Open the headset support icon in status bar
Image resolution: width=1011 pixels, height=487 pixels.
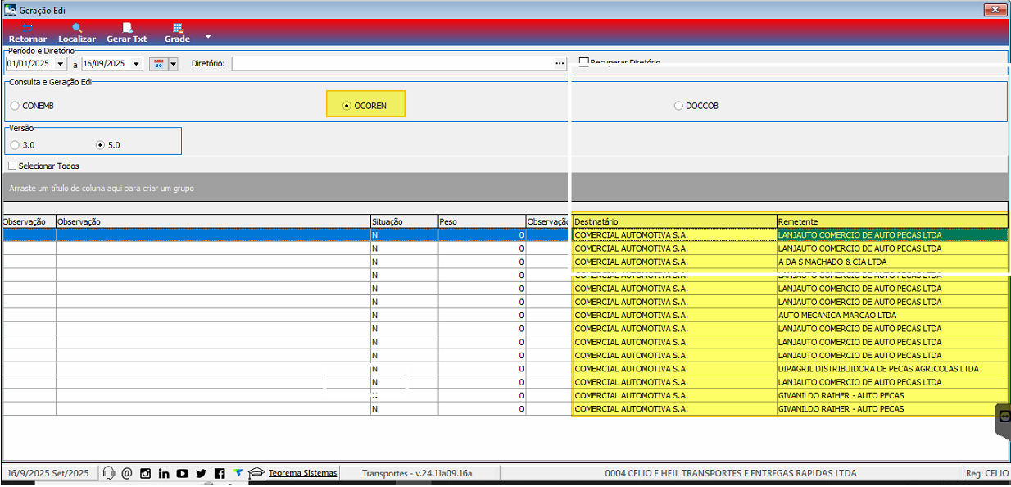click(108, 473)
